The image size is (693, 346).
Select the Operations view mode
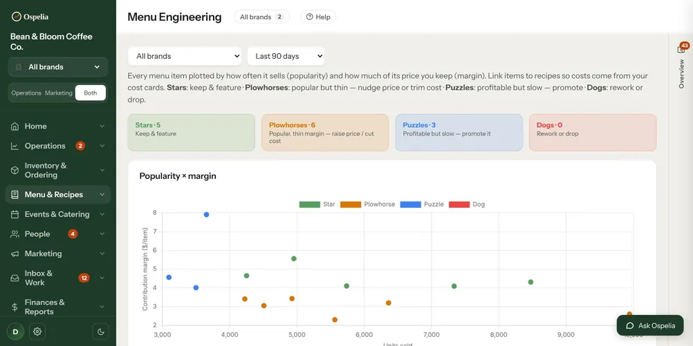coord(26,93)
